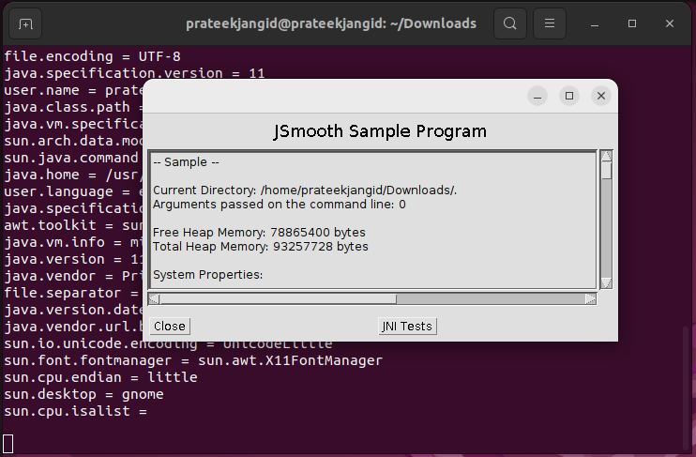Click the '-- Sample --' heading line
The width and height of the screenshot is (696, 457).
pos(186,162)
